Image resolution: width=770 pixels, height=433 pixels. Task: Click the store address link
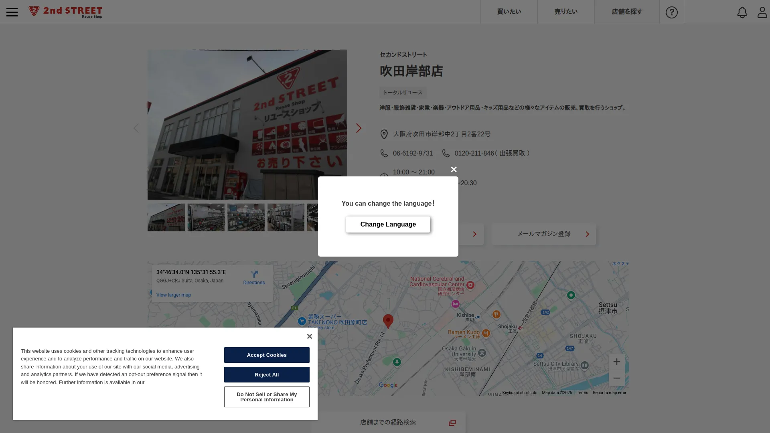[x=442, y=134]
